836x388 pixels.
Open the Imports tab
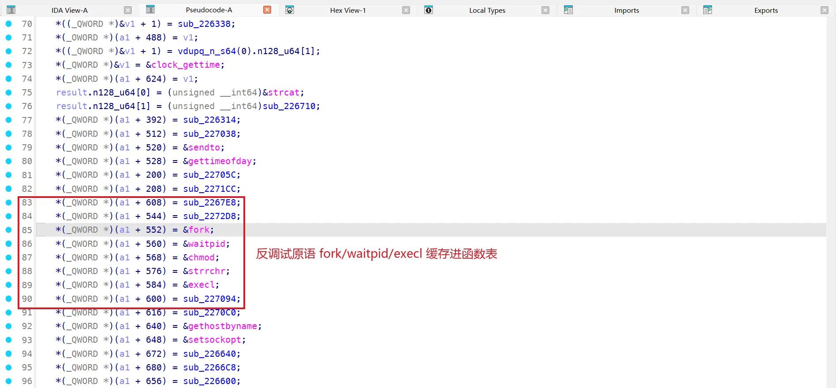(x=627, y=10)
